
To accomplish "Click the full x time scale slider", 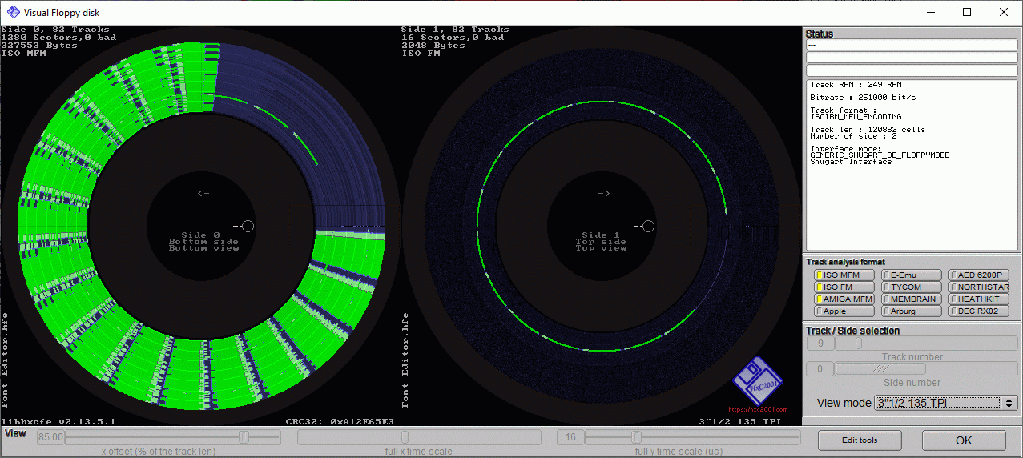I will coord(419,437).
